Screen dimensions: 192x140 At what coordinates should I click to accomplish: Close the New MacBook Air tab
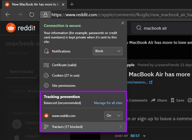pyautogui.click(x=63, y=5)
